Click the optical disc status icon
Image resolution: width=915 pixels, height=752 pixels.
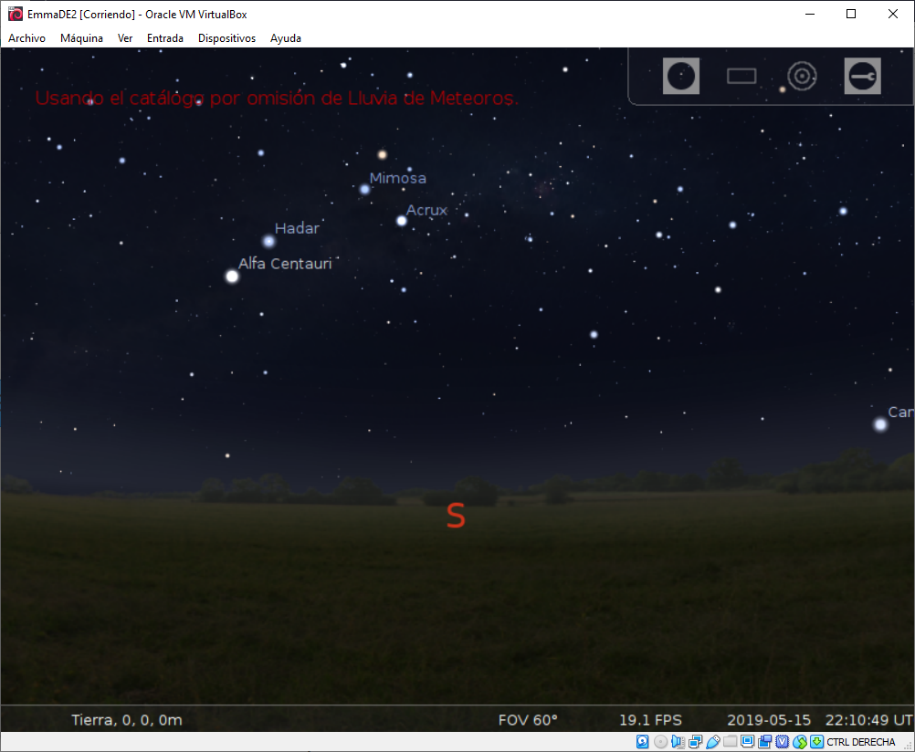660,742
